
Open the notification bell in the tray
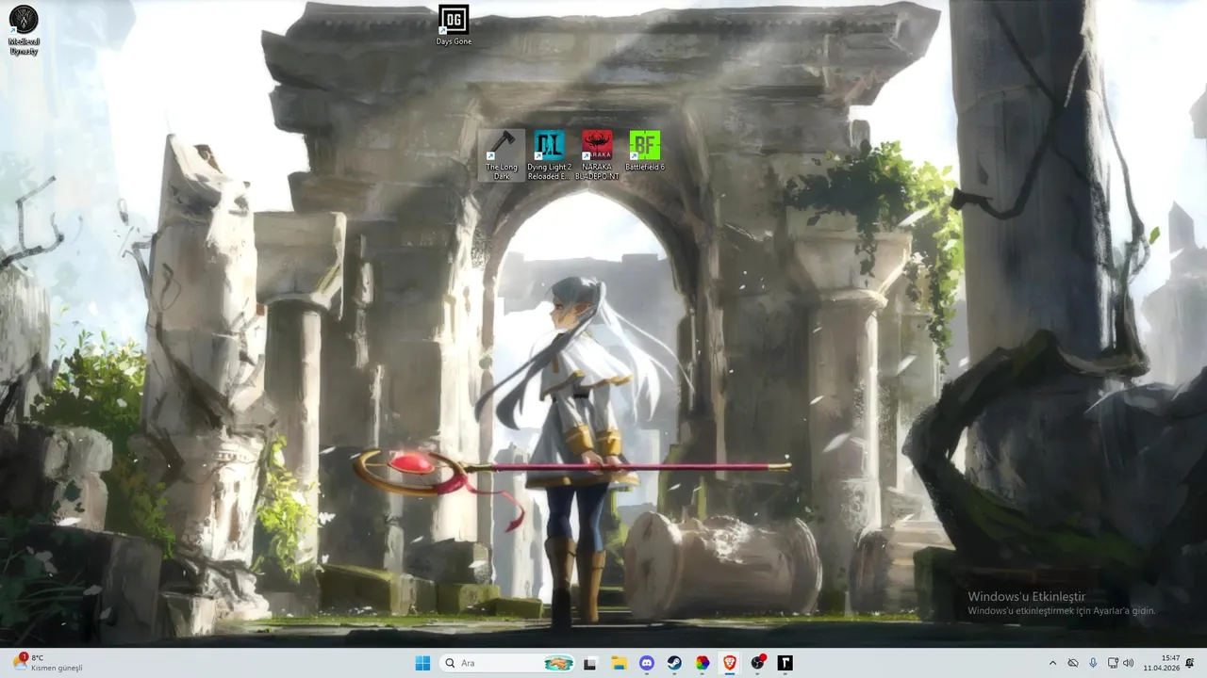click(1190, 663)
